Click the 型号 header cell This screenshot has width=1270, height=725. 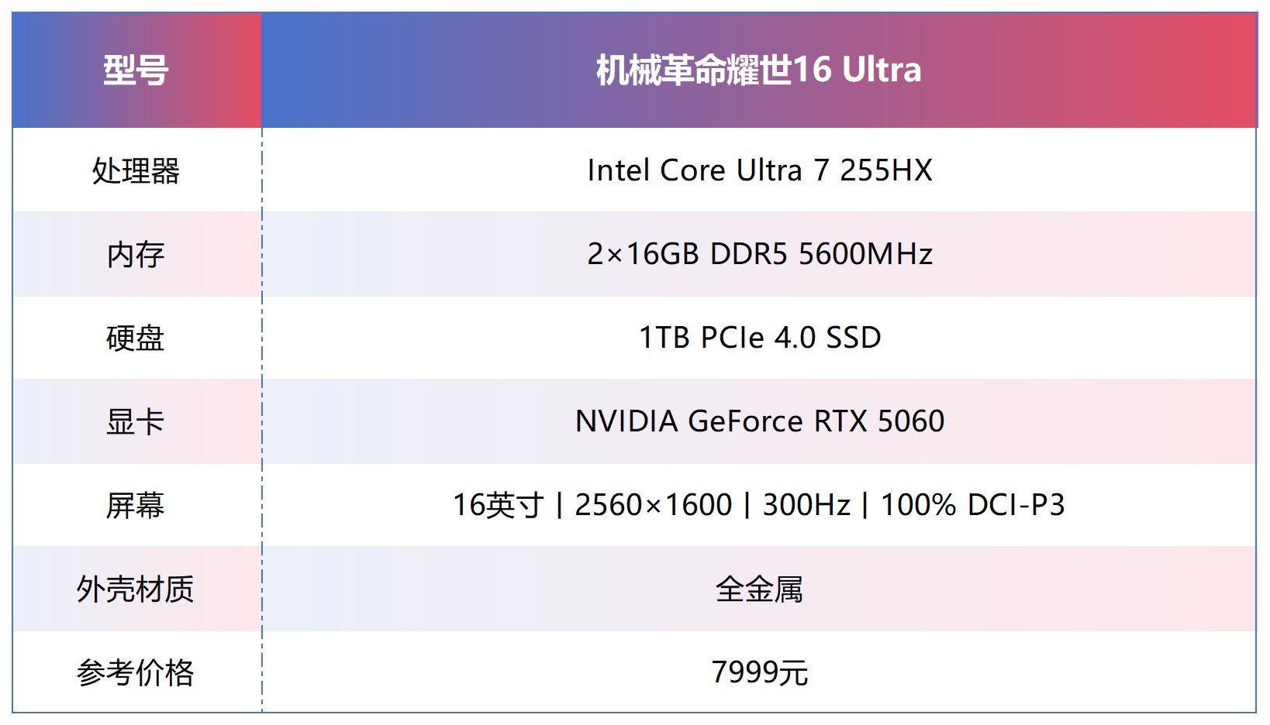136,70
